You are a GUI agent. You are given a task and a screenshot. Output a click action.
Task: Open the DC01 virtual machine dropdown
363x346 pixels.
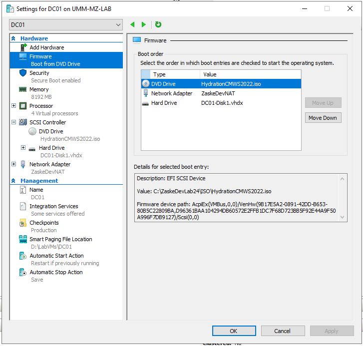click(x=66, y=24)
